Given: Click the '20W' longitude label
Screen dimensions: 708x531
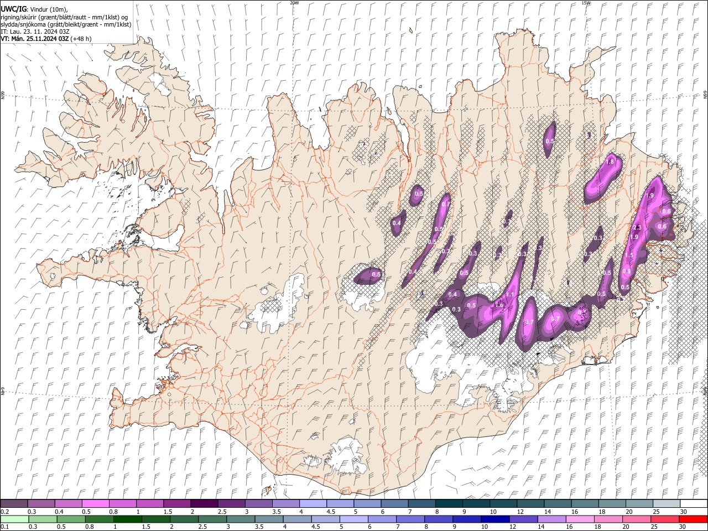Looking at the screenshot, I should (x=294, y=3).
